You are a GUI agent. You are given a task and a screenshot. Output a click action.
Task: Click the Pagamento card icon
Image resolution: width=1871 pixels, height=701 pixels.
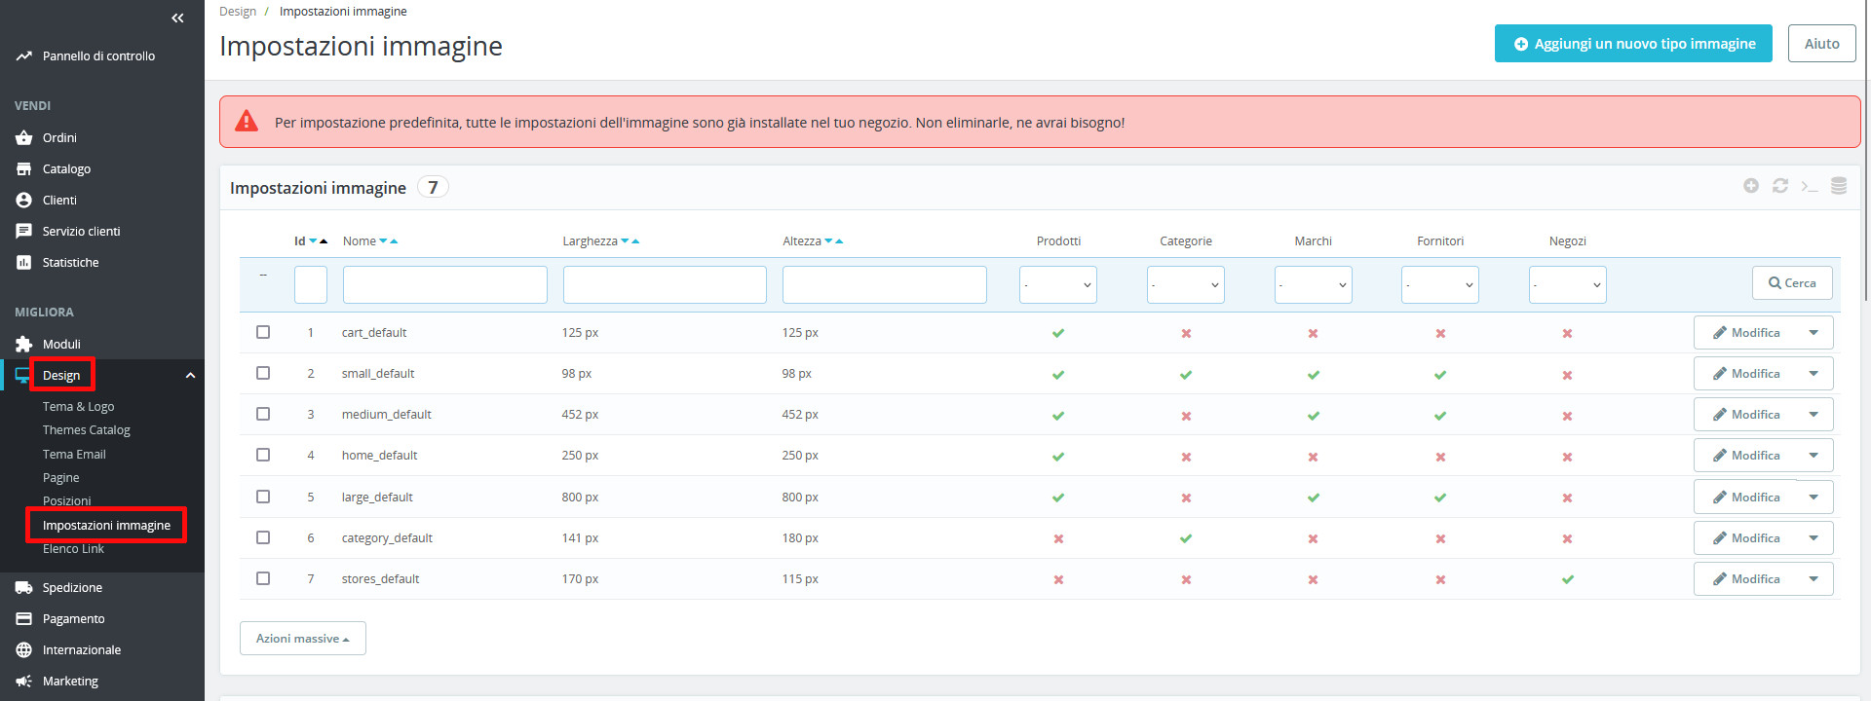[24, 618]
